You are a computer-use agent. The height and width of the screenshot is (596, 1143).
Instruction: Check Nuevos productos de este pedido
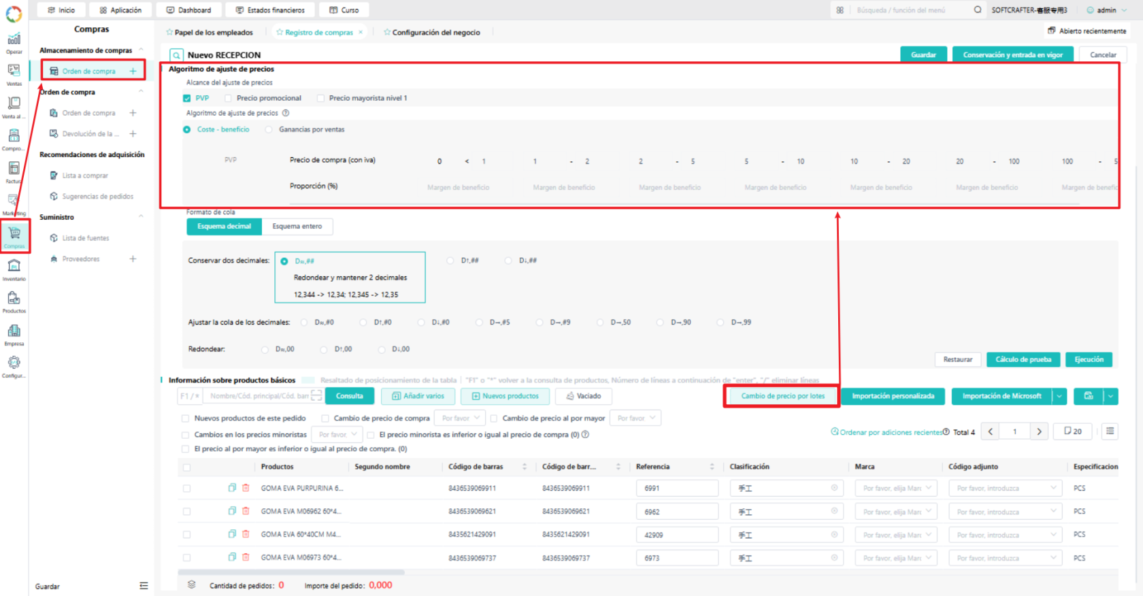(x=185, y=418)
